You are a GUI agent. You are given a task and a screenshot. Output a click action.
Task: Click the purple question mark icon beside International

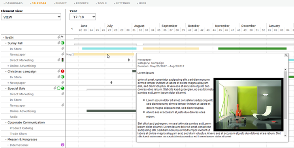coord(62,144)
